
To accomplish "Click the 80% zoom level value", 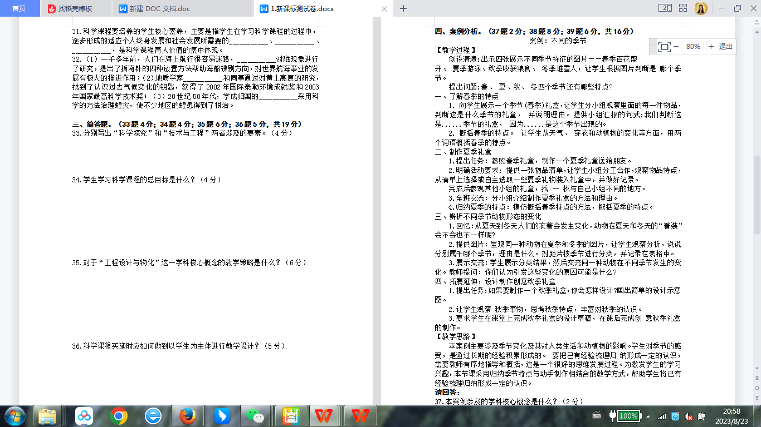I will (693, 47).
